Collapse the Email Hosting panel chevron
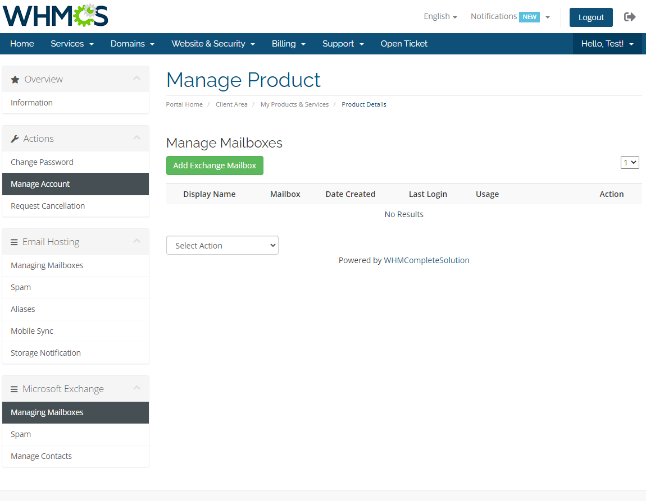Viewport: 646px width, 501px height. click(137, 241)
